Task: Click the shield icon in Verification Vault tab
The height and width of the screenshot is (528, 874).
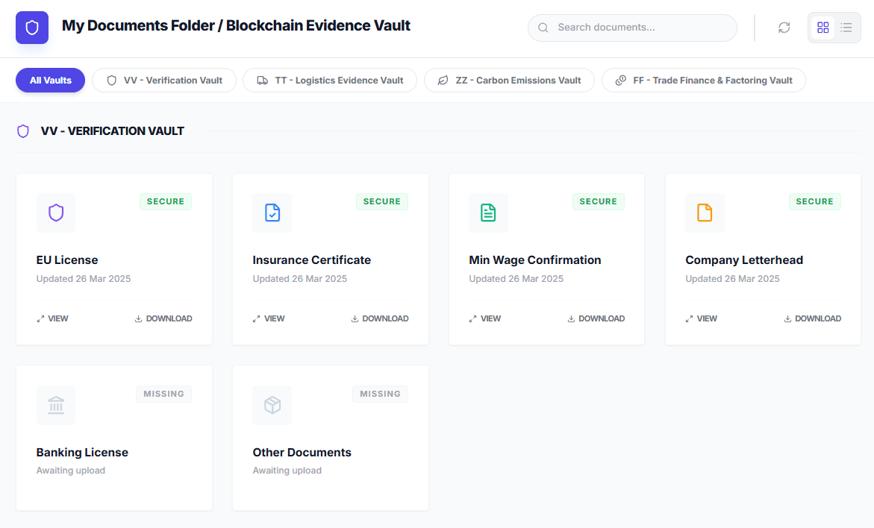Action: click(x=111, y=81)
